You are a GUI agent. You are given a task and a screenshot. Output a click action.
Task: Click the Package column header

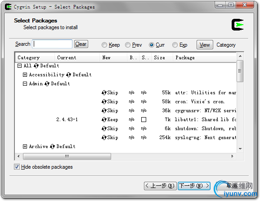pyautogui.click(x=205, y=57)
